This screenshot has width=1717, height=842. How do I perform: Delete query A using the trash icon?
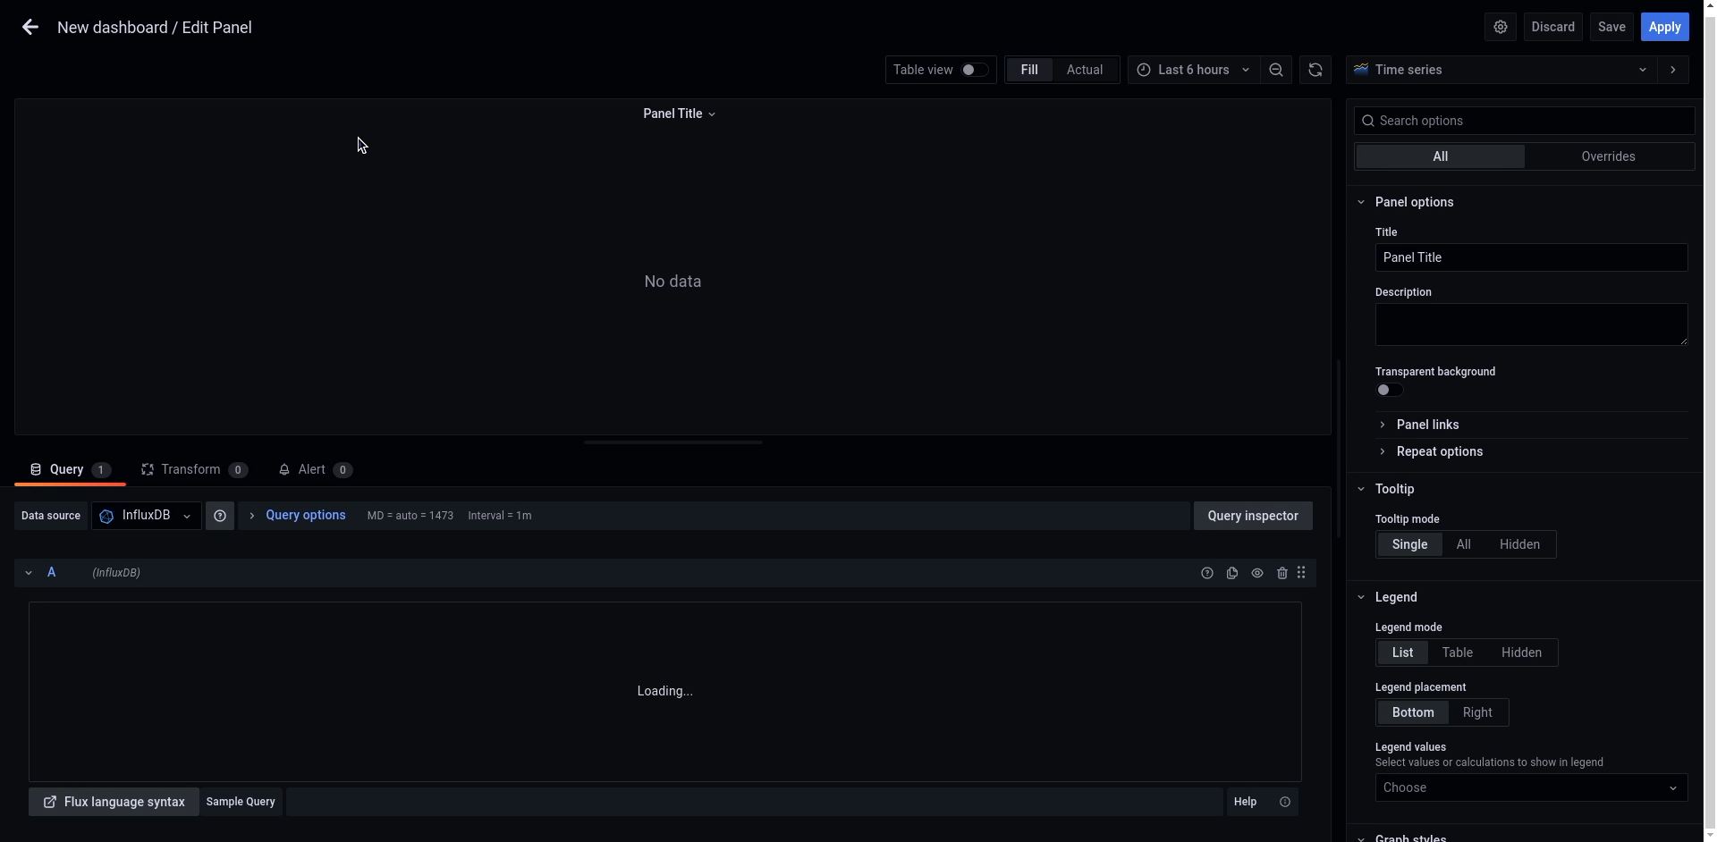(1281, 573)
